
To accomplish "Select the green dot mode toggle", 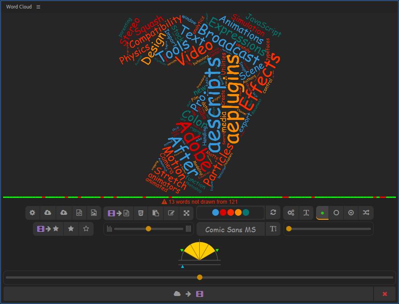I will [322, 213].
